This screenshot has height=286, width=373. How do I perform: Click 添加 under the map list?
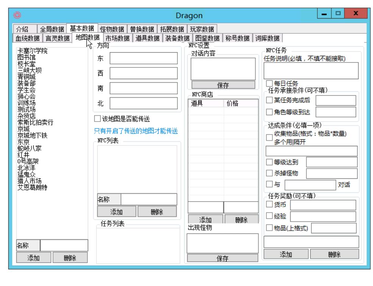[34, 258]
